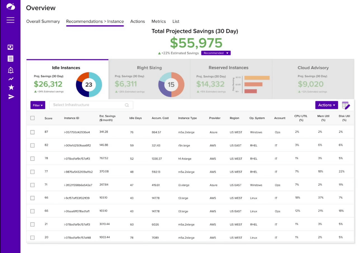Image resolution: width=358 pixels, height=253 pixels.
Task: Select the Reserved Instances card
Action: [231, 79]
